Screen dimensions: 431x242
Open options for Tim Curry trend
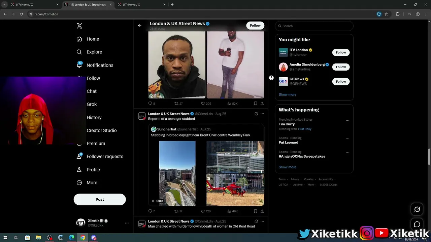coord(347,121)
